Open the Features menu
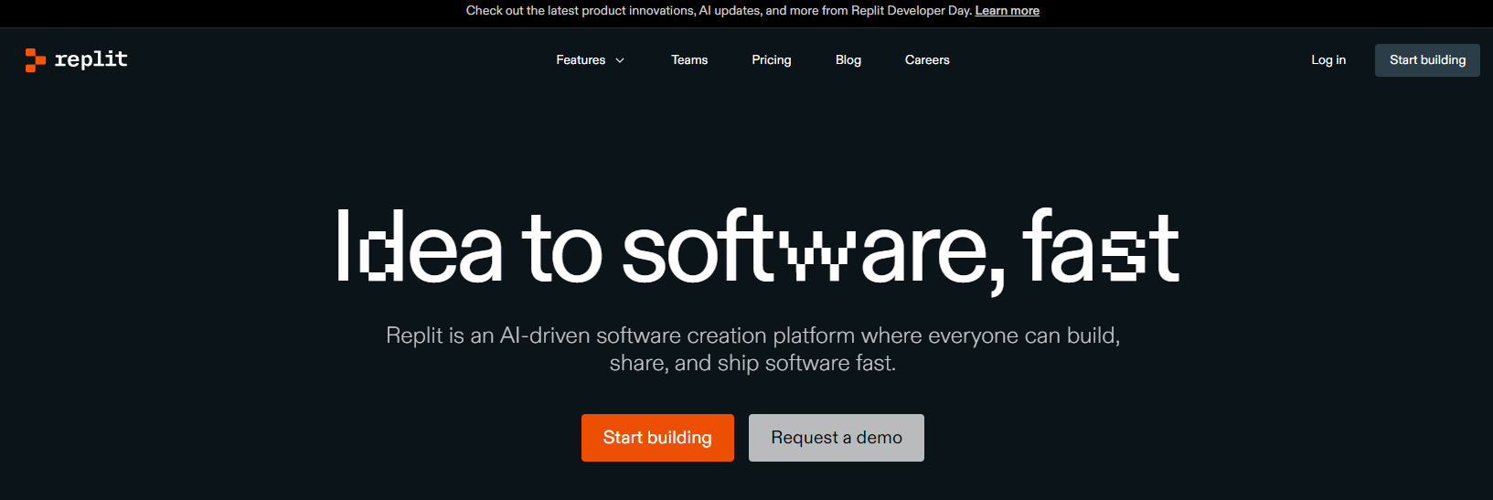The width and height of the screenshot is (1493, 500). (x=581, y=60)
